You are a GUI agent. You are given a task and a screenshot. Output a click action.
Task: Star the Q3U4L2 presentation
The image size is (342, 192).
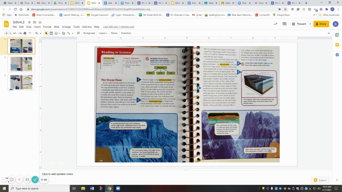(x=29, y=22)
